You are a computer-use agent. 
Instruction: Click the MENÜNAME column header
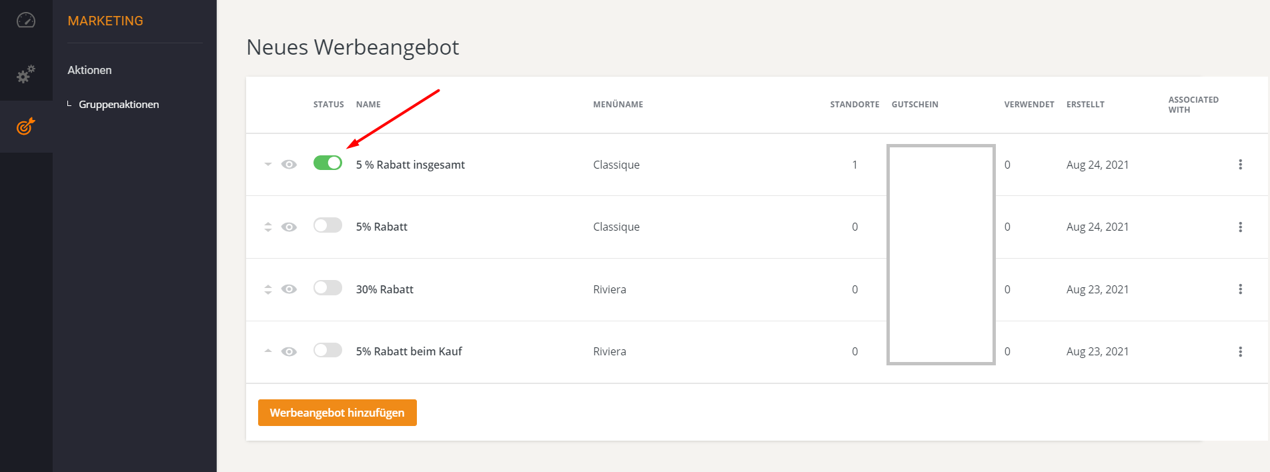[x=618, y=105]
